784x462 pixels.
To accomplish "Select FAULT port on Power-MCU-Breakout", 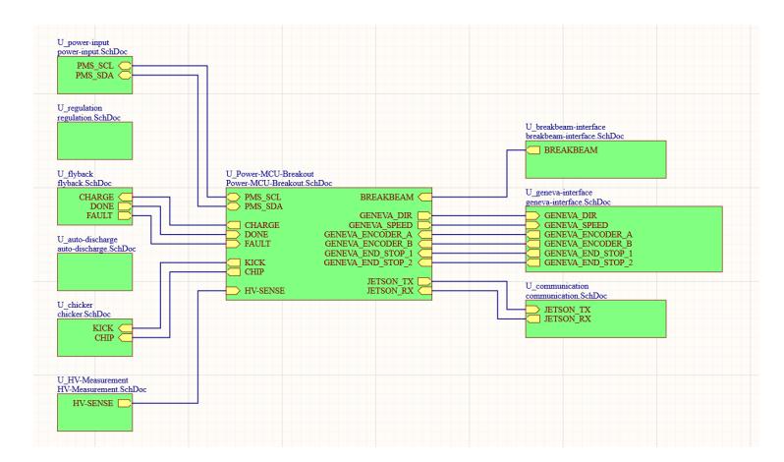I will (x=234, y=244).
